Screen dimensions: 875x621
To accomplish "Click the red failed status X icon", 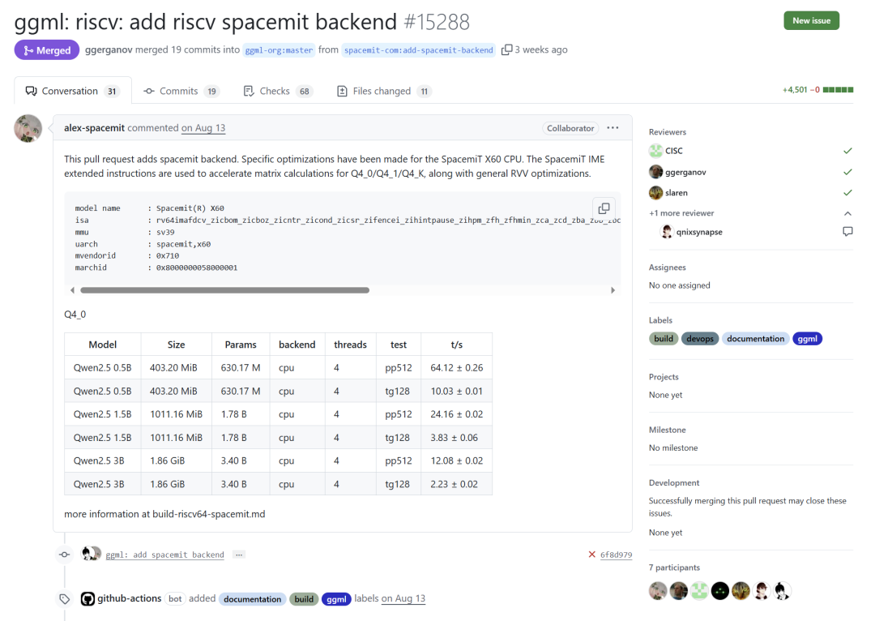I will pyautogui.click(x=592, y=555).
